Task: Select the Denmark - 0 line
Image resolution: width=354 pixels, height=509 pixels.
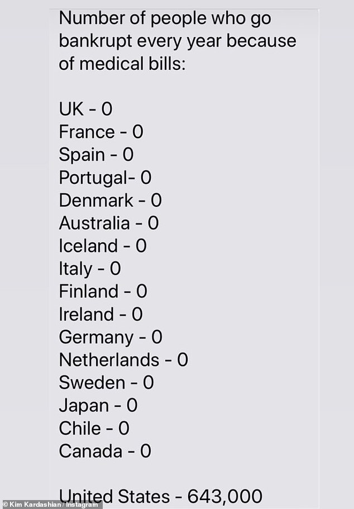Action: (110, 200)
